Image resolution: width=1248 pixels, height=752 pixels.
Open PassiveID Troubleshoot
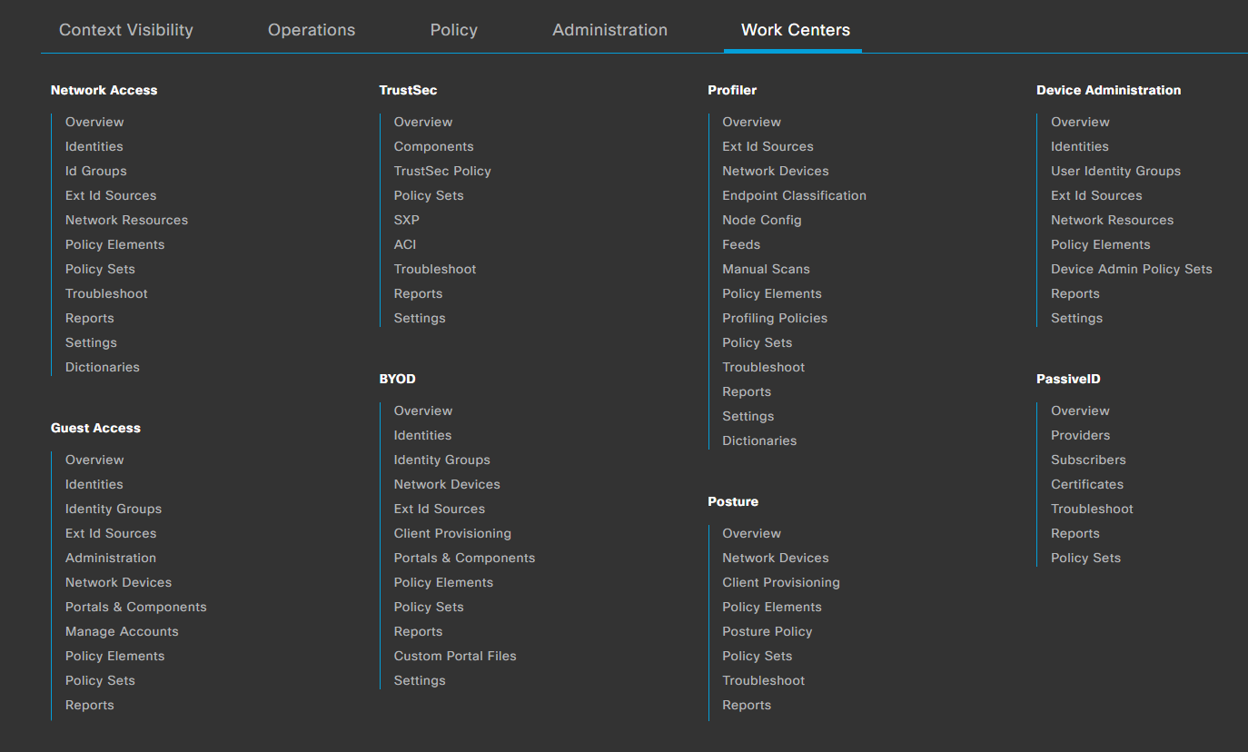1093,509
